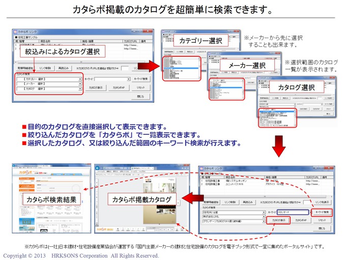Click 見積明細追加 button in the bottom-right window
347x260 pixels.
(x=211, y=202)
